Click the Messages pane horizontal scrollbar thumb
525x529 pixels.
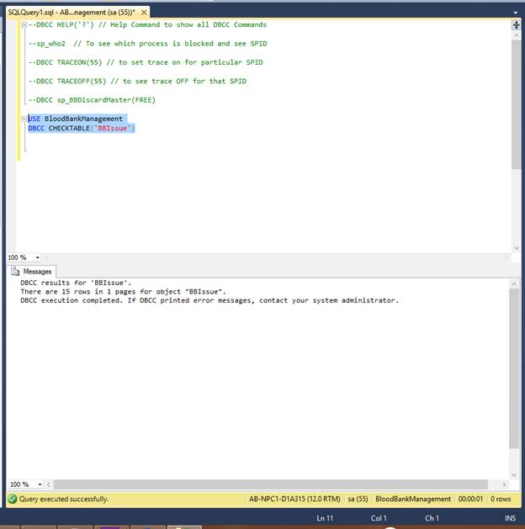[x=271, y=484]
